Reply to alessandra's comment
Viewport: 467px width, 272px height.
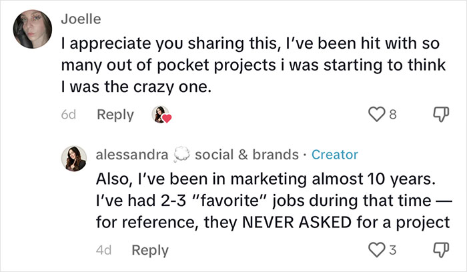pos(150,250)
